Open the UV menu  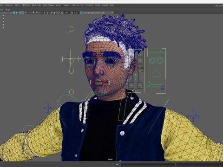coord(82,5)
